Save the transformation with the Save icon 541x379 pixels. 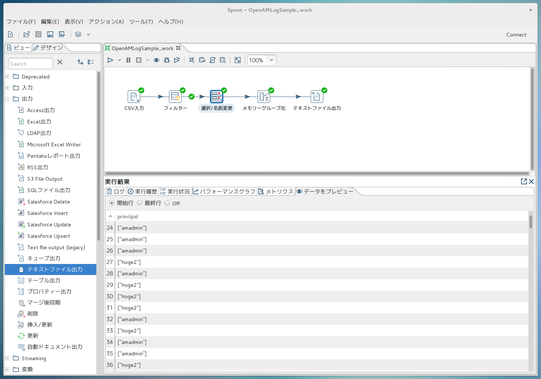pyautogui.click(x=50, y=34)
